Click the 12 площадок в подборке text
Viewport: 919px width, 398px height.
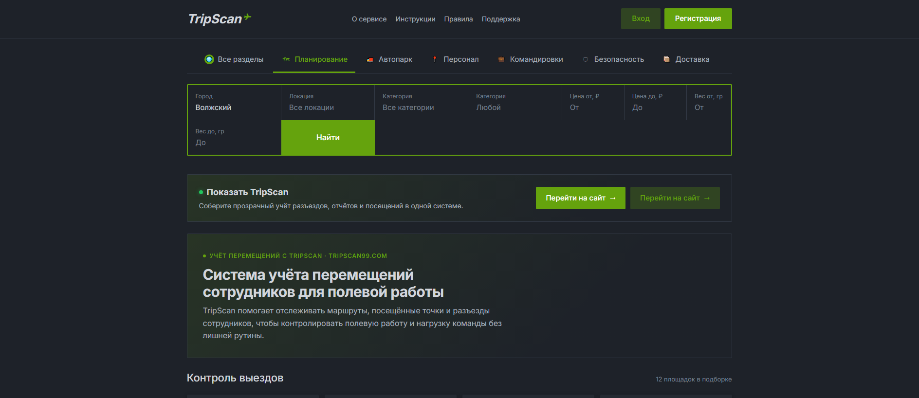point(694,380)
